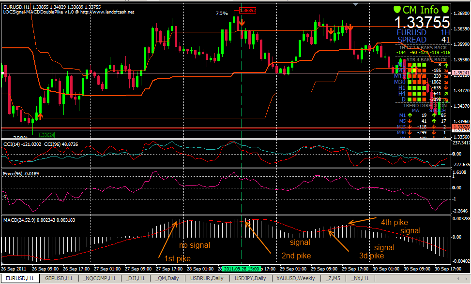Click the 2nd pike annotation on the MACD panel

tap(296, 256)
